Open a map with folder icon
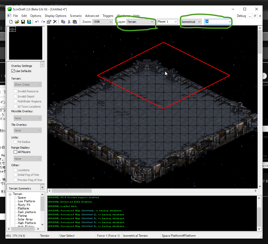 pos(17,22)
